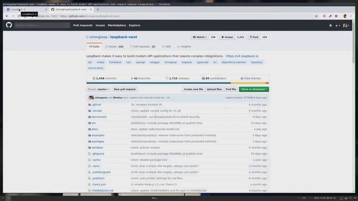Screen dimensions: 358x201
Task: Open Pull requests in header
Action: point(83,25)
